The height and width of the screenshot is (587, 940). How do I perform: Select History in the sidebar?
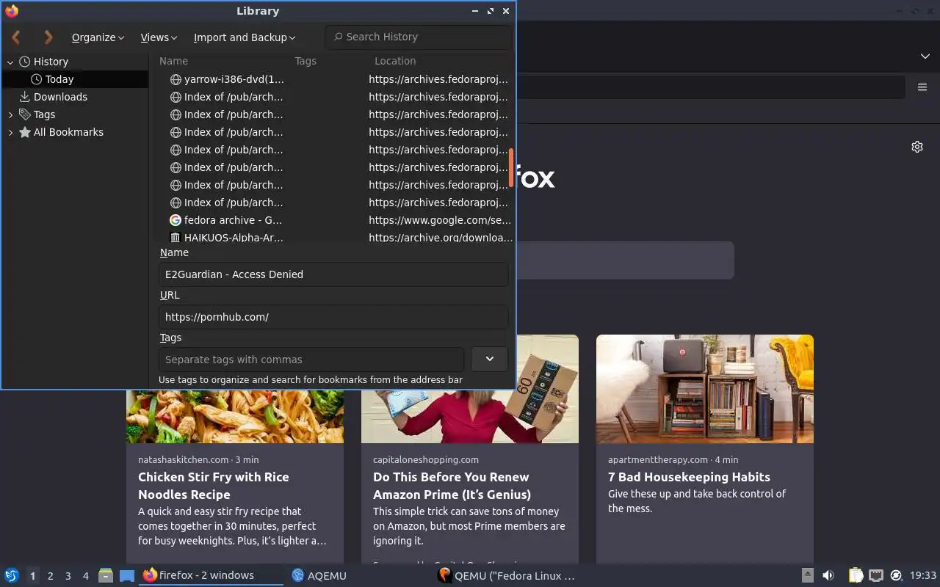(51, 62)
